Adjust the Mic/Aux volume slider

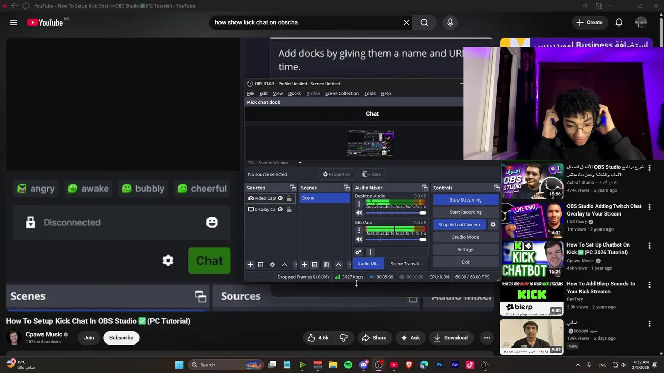pyautogui.click(x=396, y=239)
